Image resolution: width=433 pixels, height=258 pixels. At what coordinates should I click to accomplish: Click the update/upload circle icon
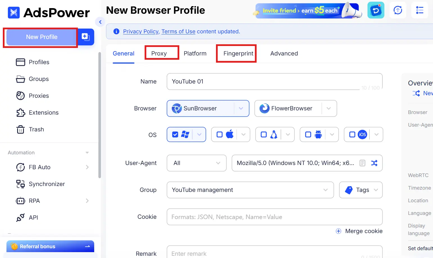click(x=398, y=10)
